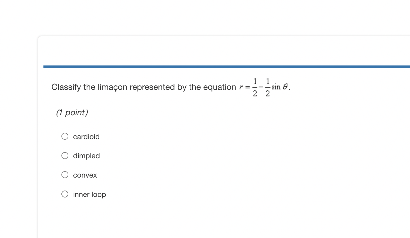Select the dimpled radio button
The width and height of the screenshot is (410, 238).
click(65, 156)
